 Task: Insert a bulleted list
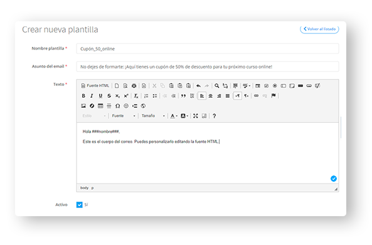pyautogui.click(x=155, y=96)
